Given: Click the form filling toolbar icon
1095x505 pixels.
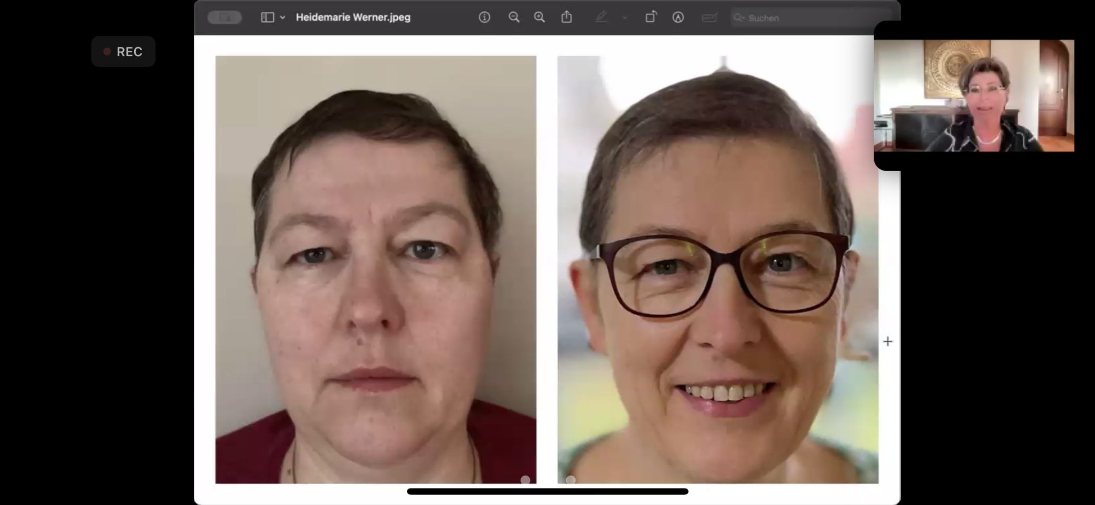Looking at the screenshot, I should tap(709, 18).
